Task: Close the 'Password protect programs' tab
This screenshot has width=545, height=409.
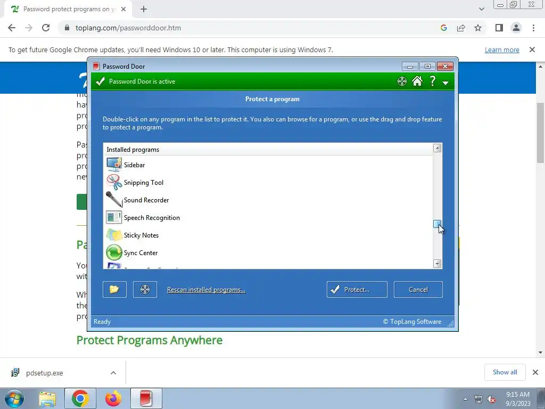Action: point(123,10)
